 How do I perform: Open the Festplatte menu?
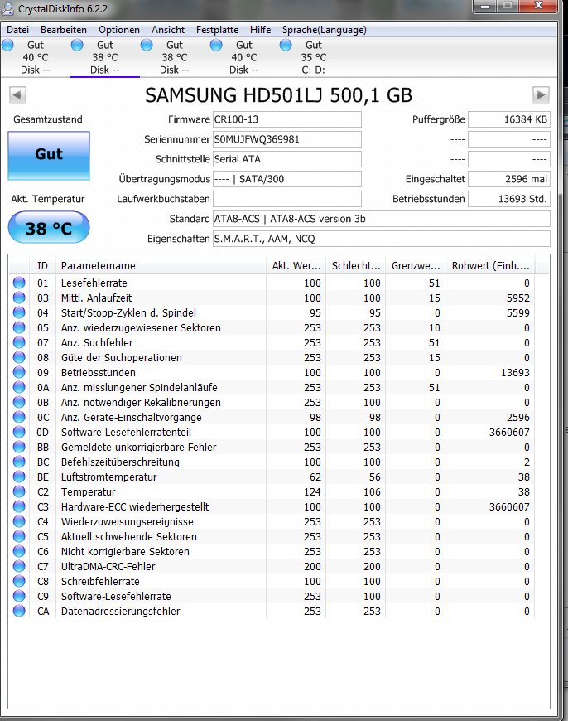pyautogui.click(x=218, y=30)
